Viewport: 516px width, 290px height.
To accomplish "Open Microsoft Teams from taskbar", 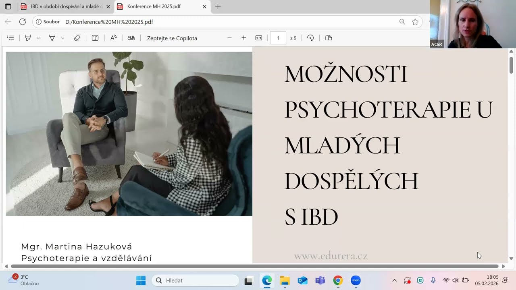I will pos(320,281).
